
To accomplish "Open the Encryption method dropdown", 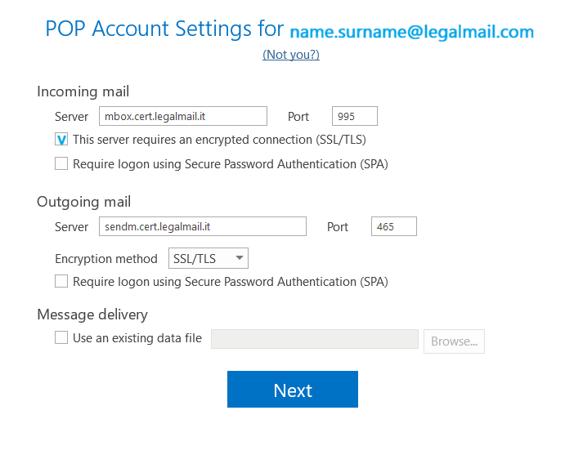I will tap(208, 258).
